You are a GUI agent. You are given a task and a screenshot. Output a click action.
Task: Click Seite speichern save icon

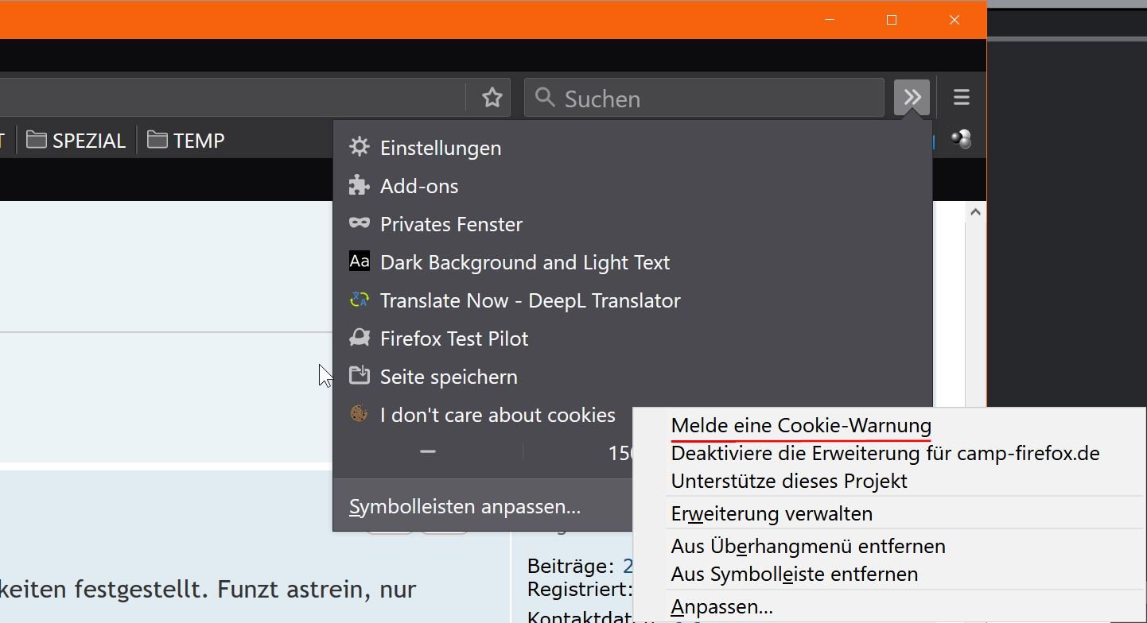point(360,376)
